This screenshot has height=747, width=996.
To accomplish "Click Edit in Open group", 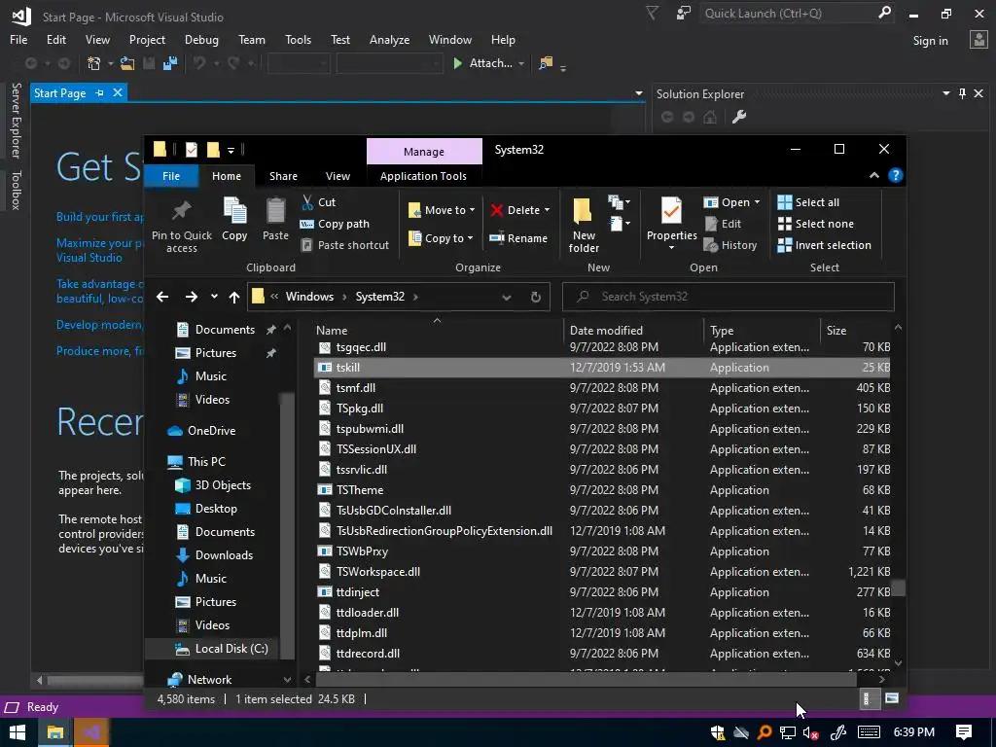I will [x=723, y=224].
